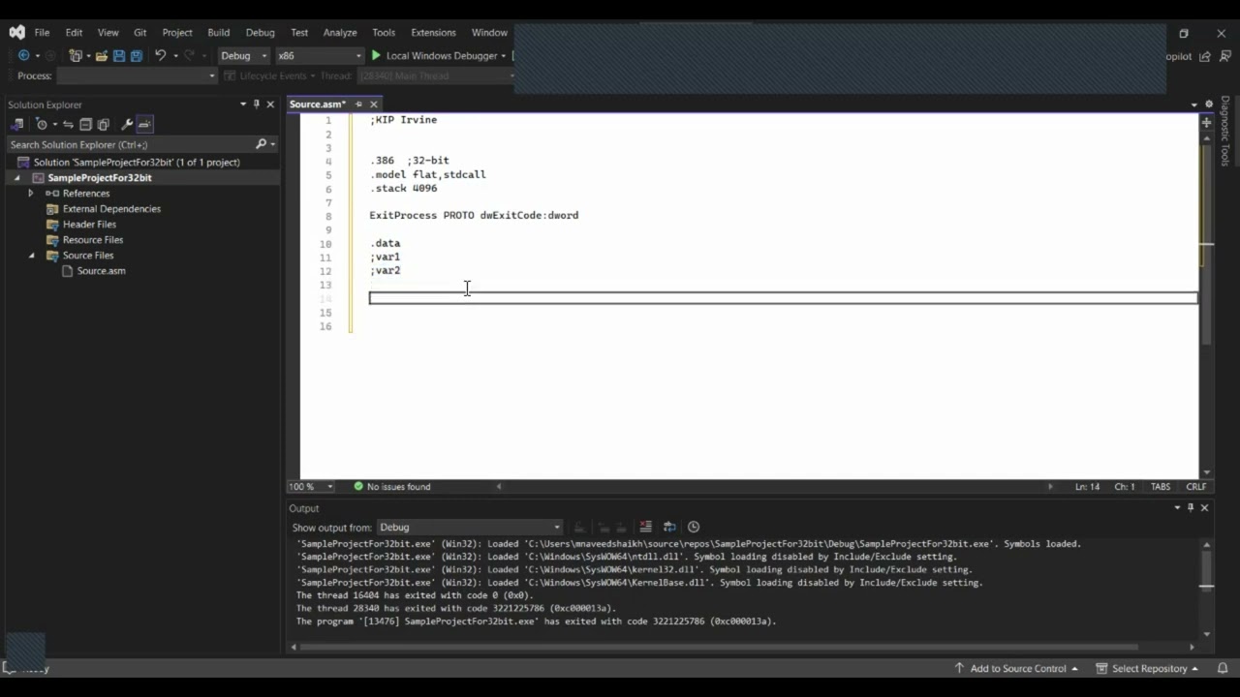Click the Clear All output icon

click(646, 527)
